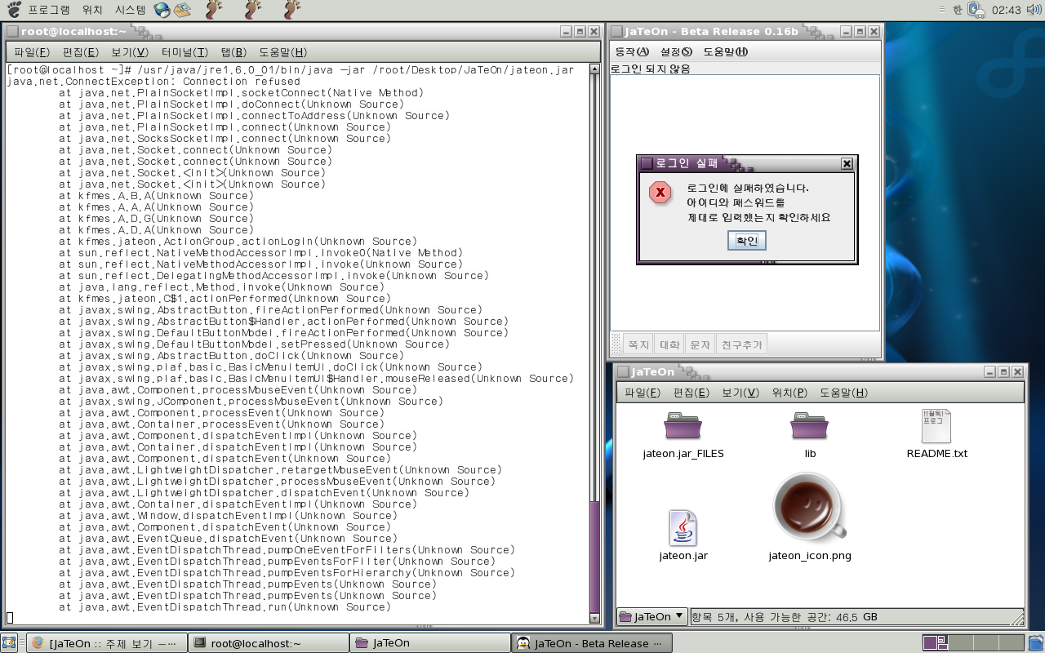The height and width of the screenshot is (653, 1045).
Task: Click the red error icon in dialog
Action: pos(660,193)
